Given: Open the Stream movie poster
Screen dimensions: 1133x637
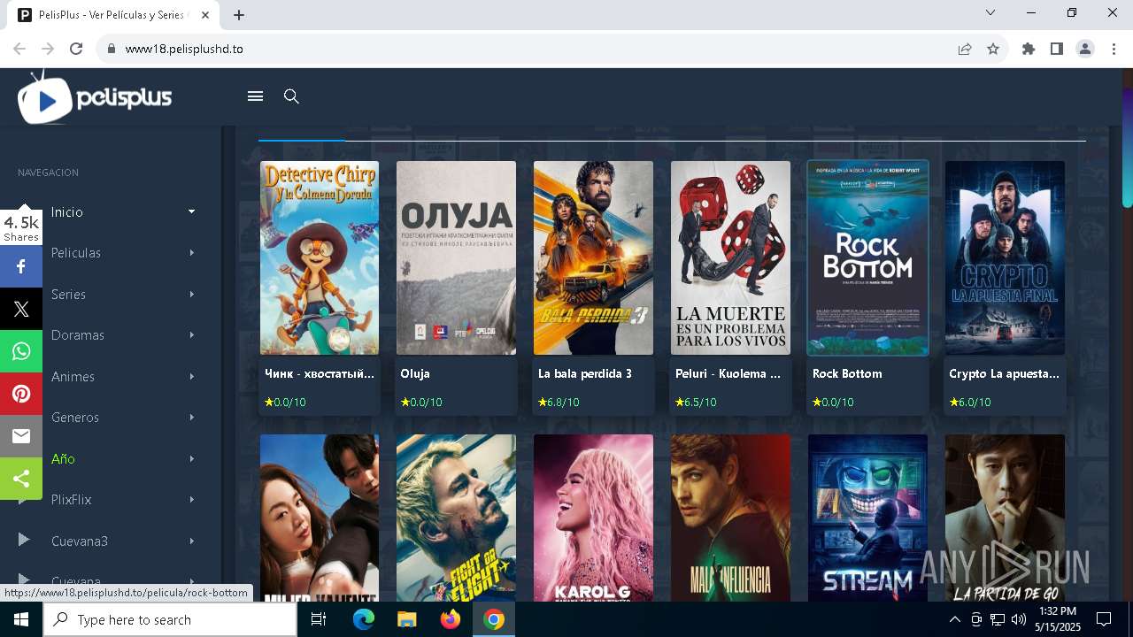Looking at the screenshot, I should pyautogui.click(x=867, y=518).
